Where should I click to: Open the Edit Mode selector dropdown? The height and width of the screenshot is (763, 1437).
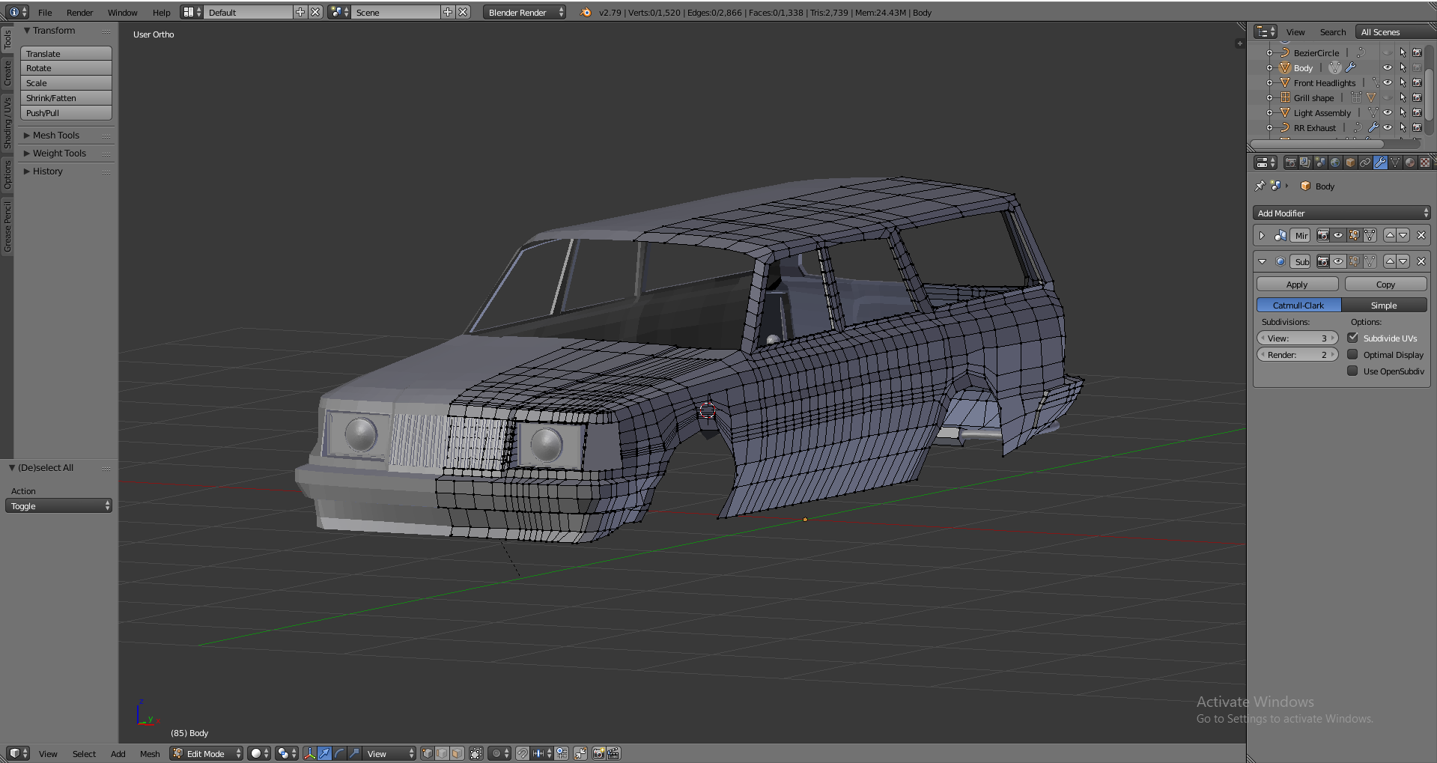[x=207, y=753]
